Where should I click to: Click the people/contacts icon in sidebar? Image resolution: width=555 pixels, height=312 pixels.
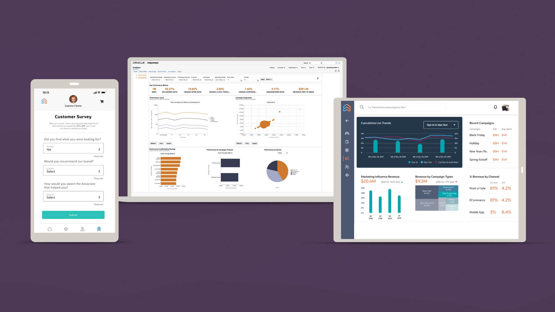347,166
